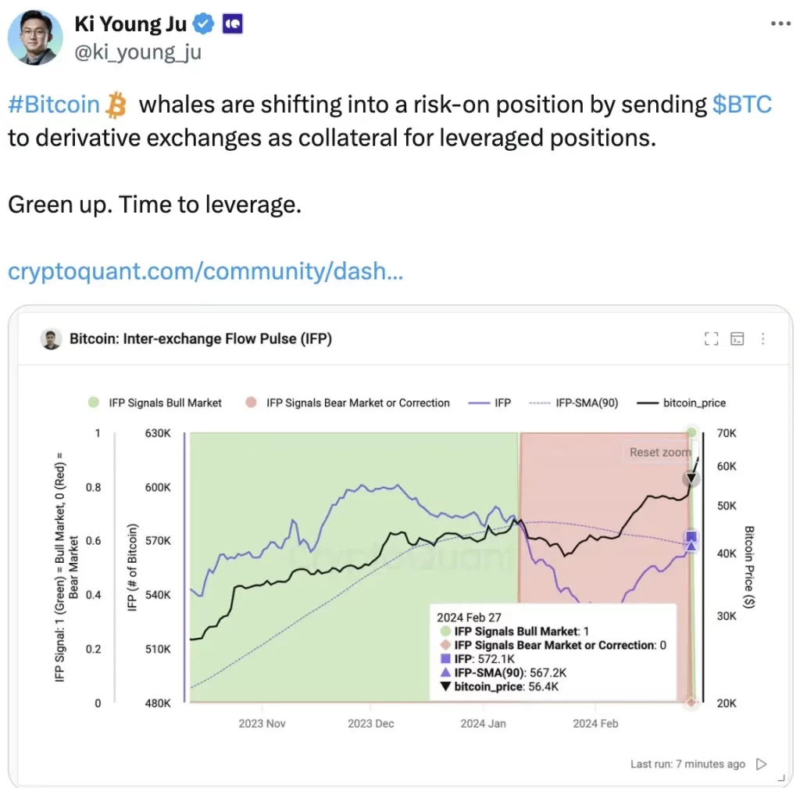
Task: Click the chart author's small avatar
Action: tap(51, 338)
